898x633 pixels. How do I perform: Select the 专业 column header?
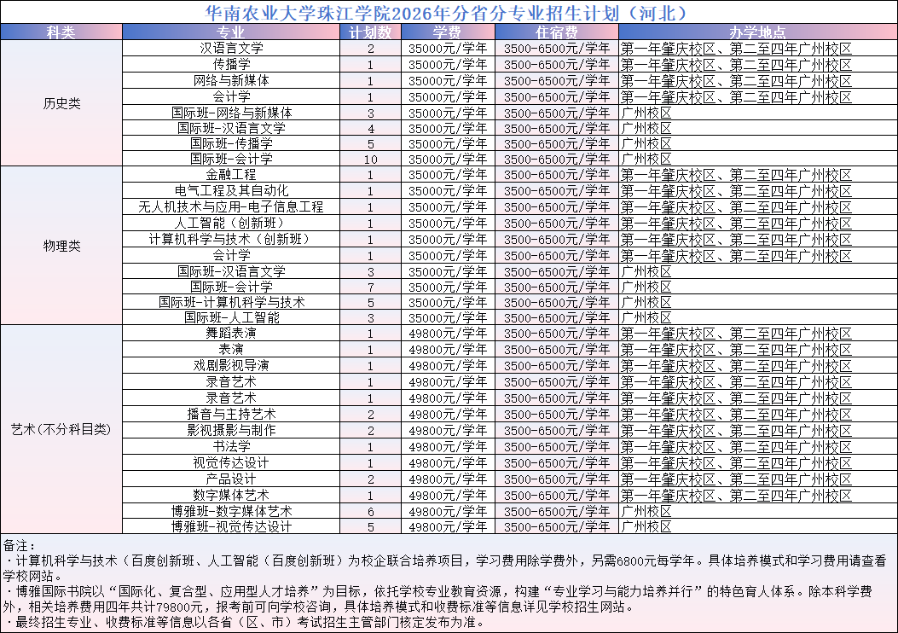click(231, 32)
